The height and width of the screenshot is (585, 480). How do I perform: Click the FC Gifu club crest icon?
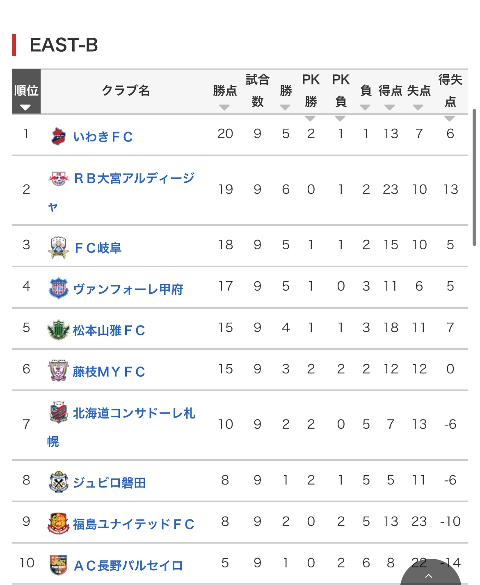58,247
